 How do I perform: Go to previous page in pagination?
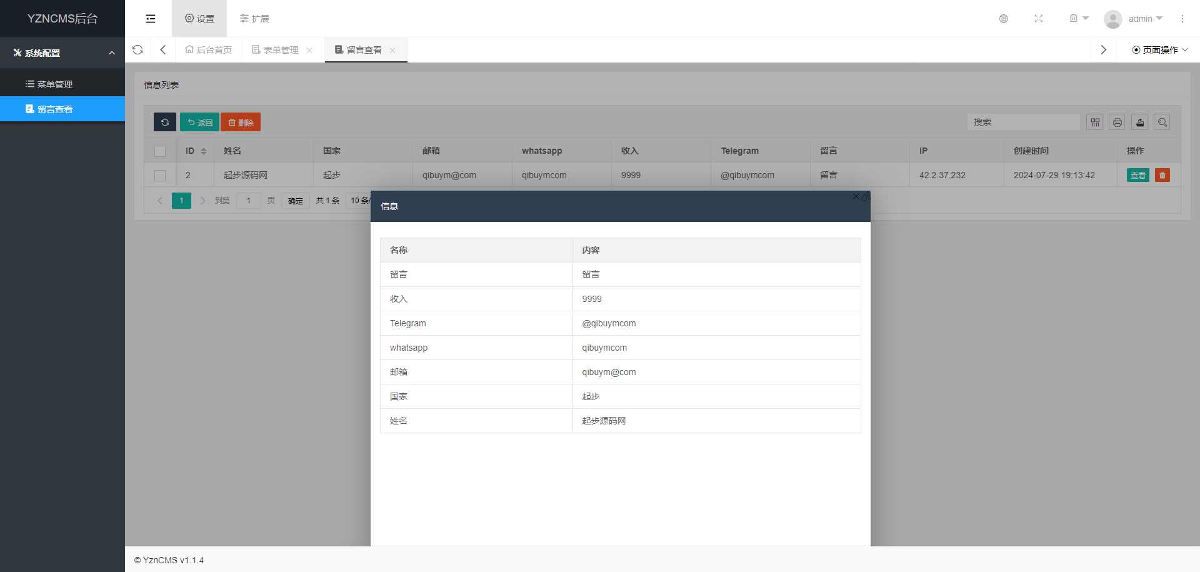pyautogui.click(x=160, y=201)
